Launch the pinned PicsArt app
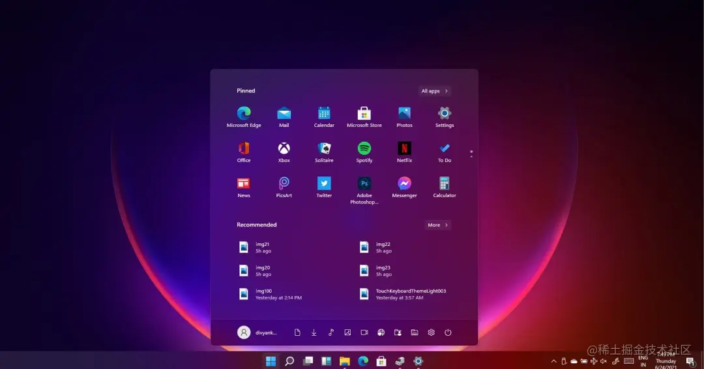The height and width of the screenshot is (369, 704). (x=284, y=187)
